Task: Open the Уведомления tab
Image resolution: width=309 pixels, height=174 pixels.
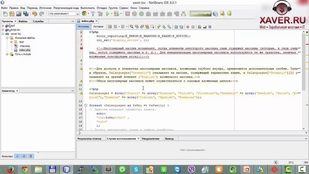Action: pos(151,139)
